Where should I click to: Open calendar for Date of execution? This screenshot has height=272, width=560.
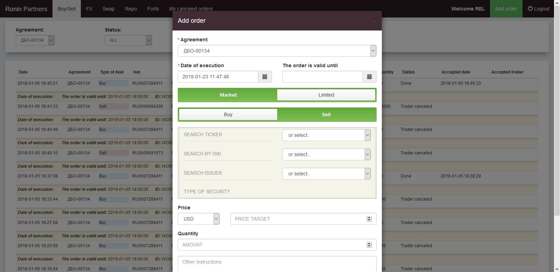265,77
